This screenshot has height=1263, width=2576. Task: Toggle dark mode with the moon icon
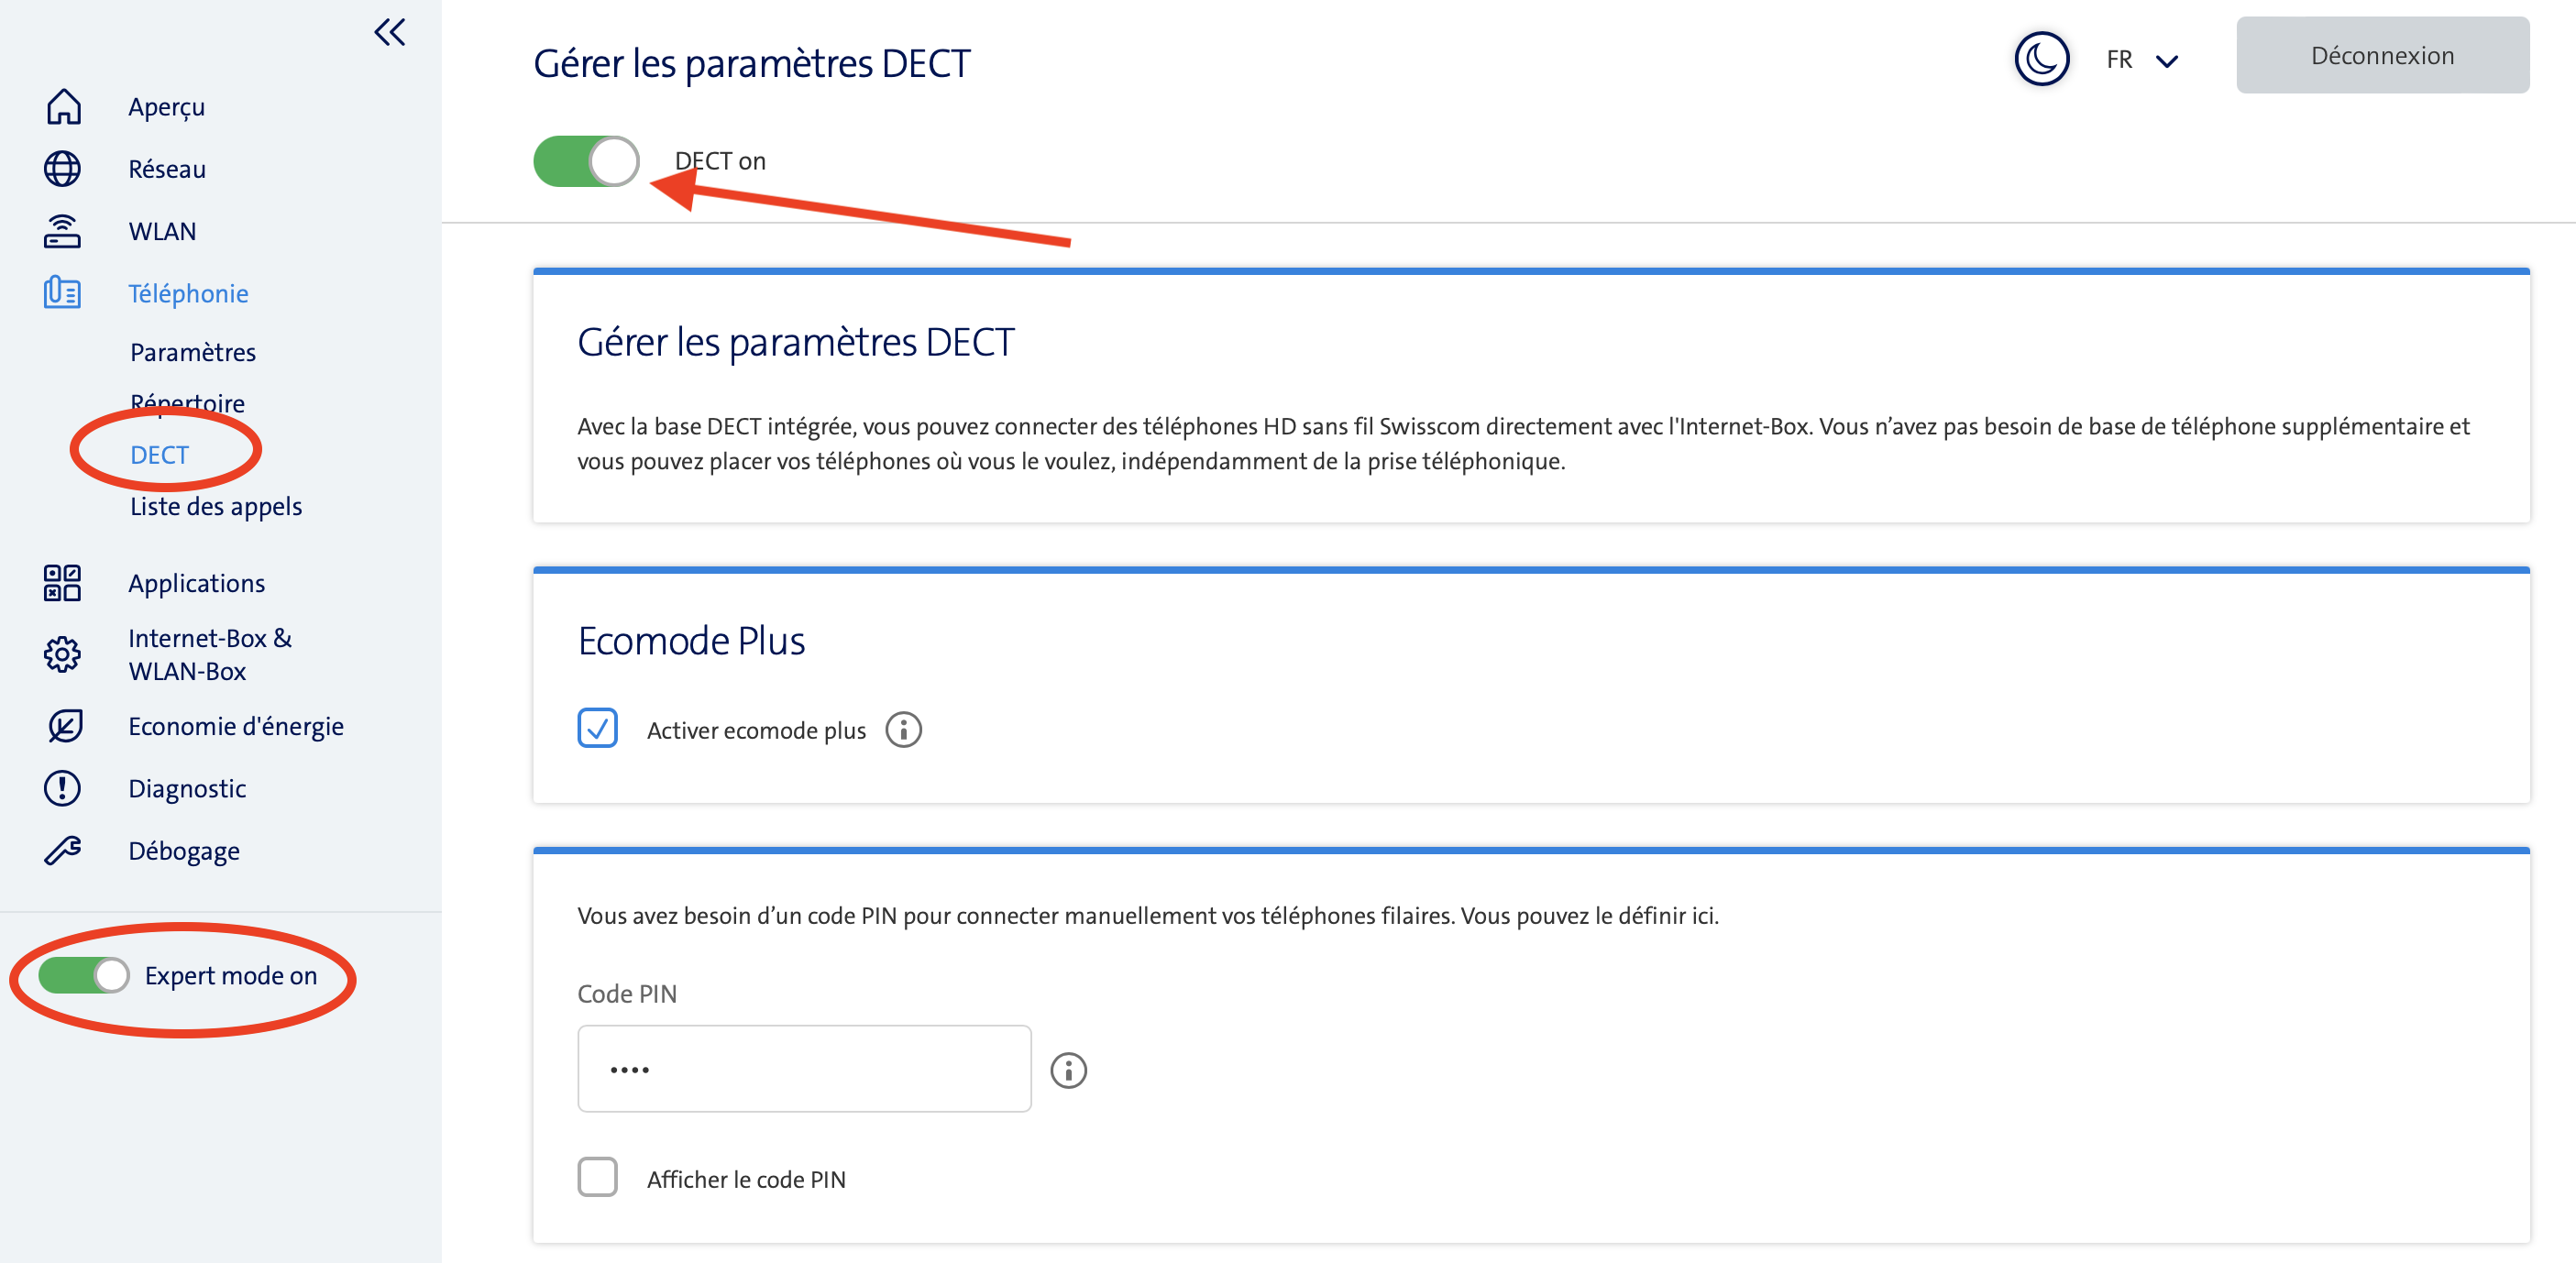(x=2041, y=59)
